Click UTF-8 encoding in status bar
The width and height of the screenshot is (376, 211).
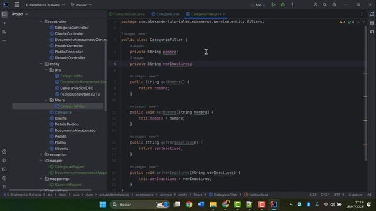[339, 195]
